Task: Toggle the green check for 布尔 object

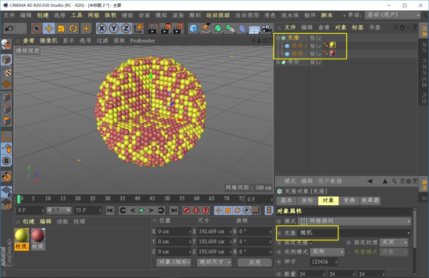Action: pos(319,62)
